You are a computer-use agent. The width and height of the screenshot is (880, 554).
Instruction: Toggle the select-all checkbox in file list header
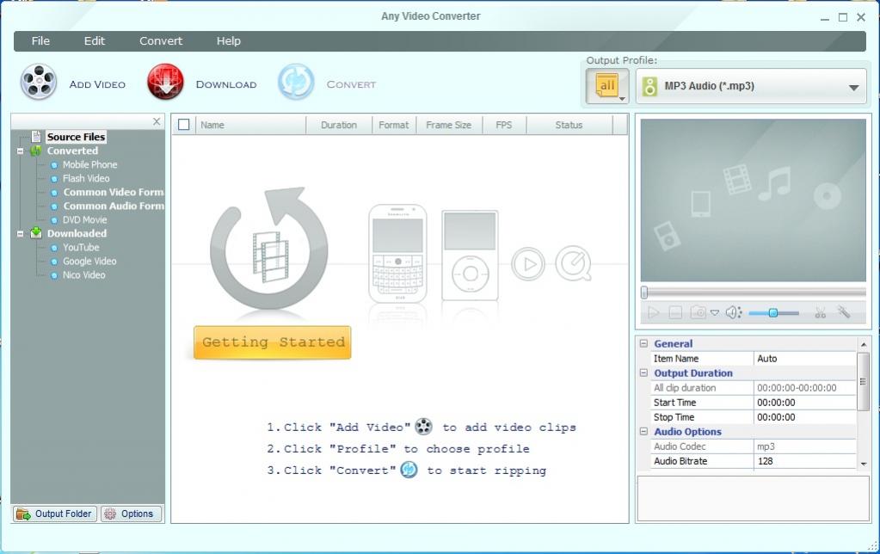point(183,125)
